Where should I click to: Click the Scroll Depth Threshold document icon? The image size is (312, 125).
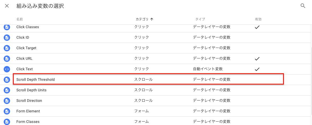[7, 80]
